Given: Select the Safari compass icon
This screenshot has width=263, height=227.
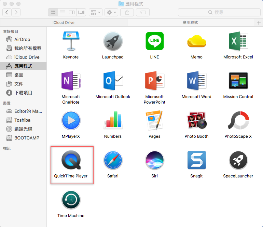Looking at the screenshot, I should click(113, 160).
